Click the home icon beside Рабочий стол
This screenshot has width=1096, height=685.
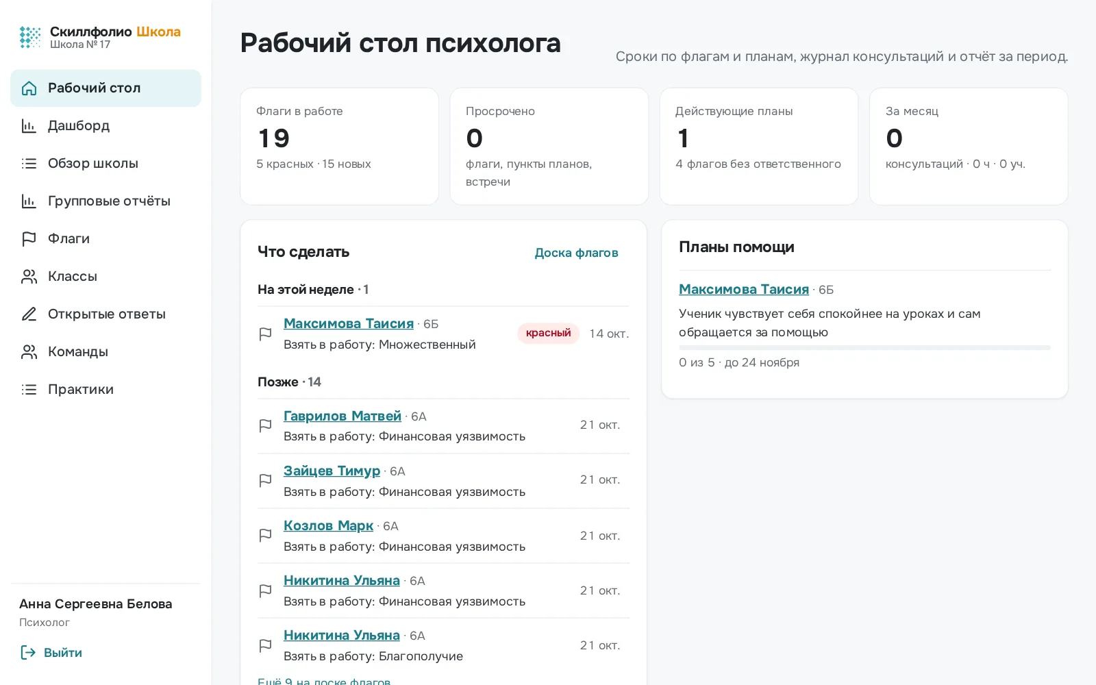click(x=29, y=88)
